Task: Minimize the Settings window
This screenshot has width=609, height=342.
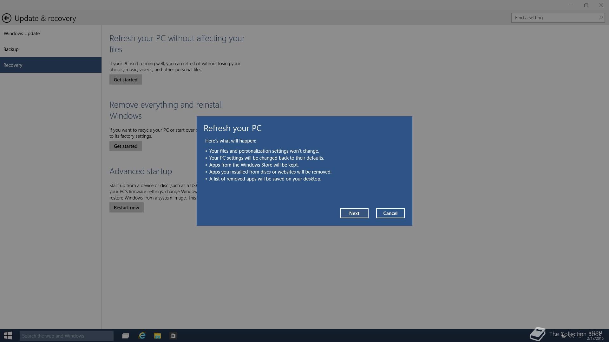Action: pos(571,5)
